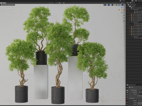Open the Integrator dropdown
142x106 pixels.
click(140, 101)
